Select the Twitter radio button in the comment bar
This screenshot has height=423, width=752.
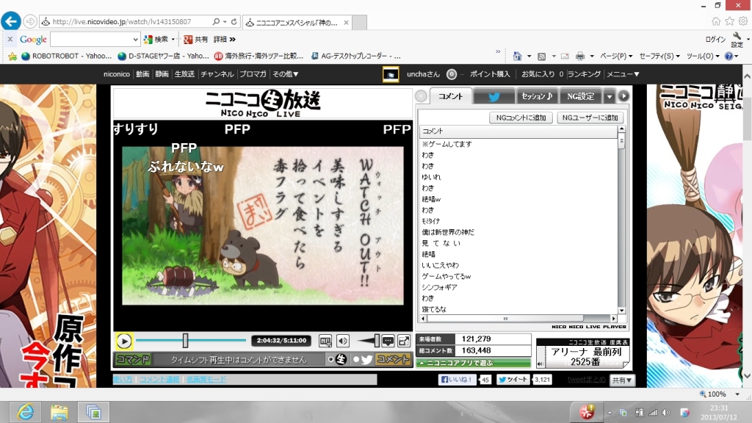tap(356, 359)
